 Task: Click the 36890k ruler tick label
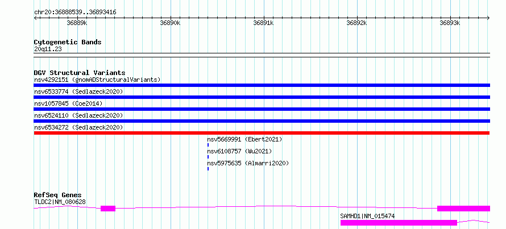pyautogui.click(x=170, y=23)
